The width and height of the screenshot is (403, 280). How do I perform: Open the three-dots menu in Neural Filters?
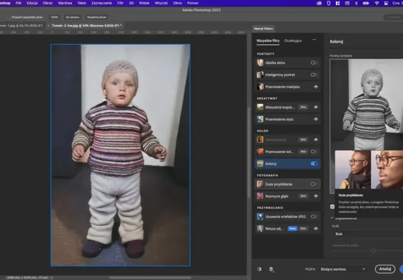pos(314,40)
